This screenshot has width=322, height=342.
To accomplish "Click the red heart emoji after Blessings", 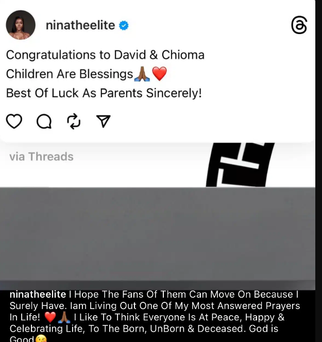I will click(160, 74).
